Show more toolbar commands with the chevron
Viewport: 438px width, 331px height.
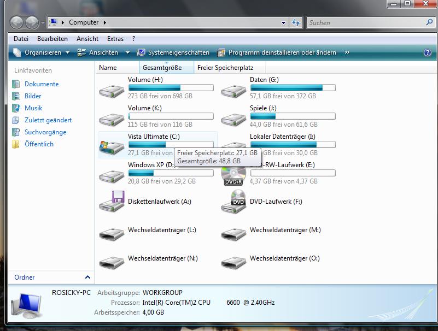tap(347, 52)
